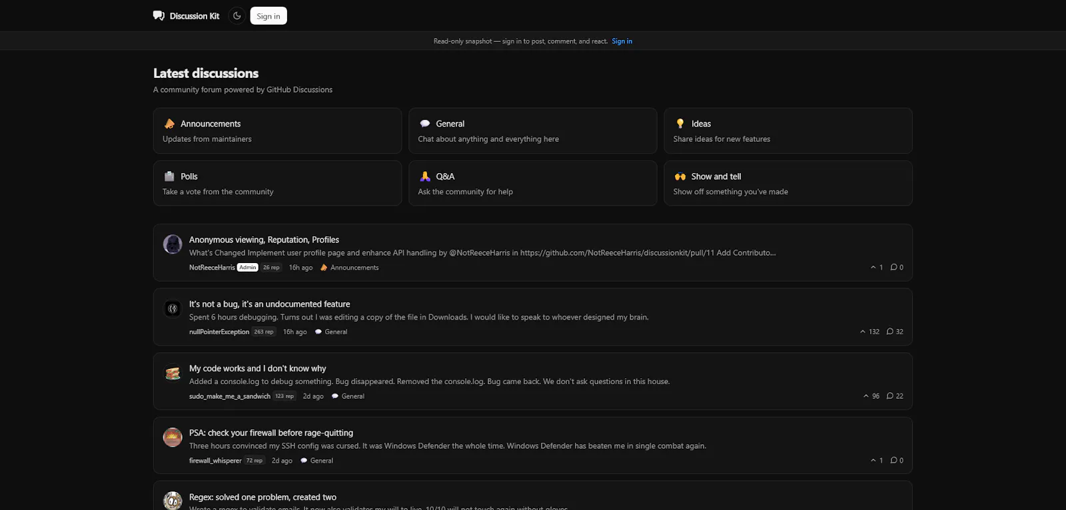Screen dimensions: 1066x510
Task: Click General tag on firewall_whisperer post
Action: (316, 461)
